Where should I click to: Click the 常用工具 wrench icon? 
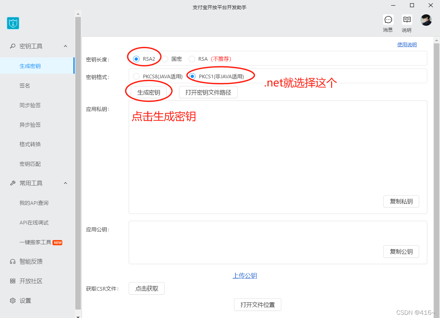point(13,183)
